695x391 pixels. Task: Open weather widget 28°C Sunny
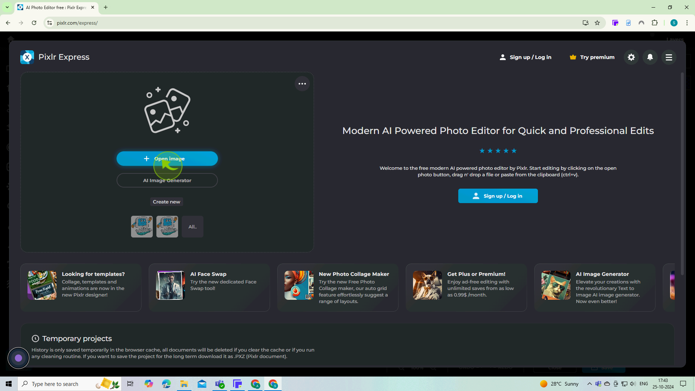pyautogui.click(x=559, y=384)
